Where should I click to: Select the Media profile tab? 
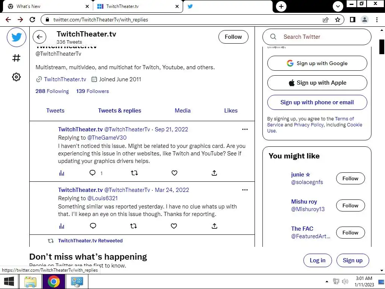click(x=183, y=111)
